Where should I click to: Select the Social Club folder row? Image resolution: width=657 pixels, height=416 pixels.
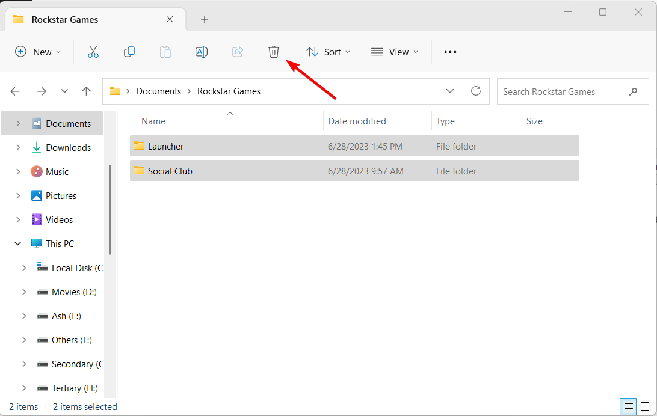354,170
